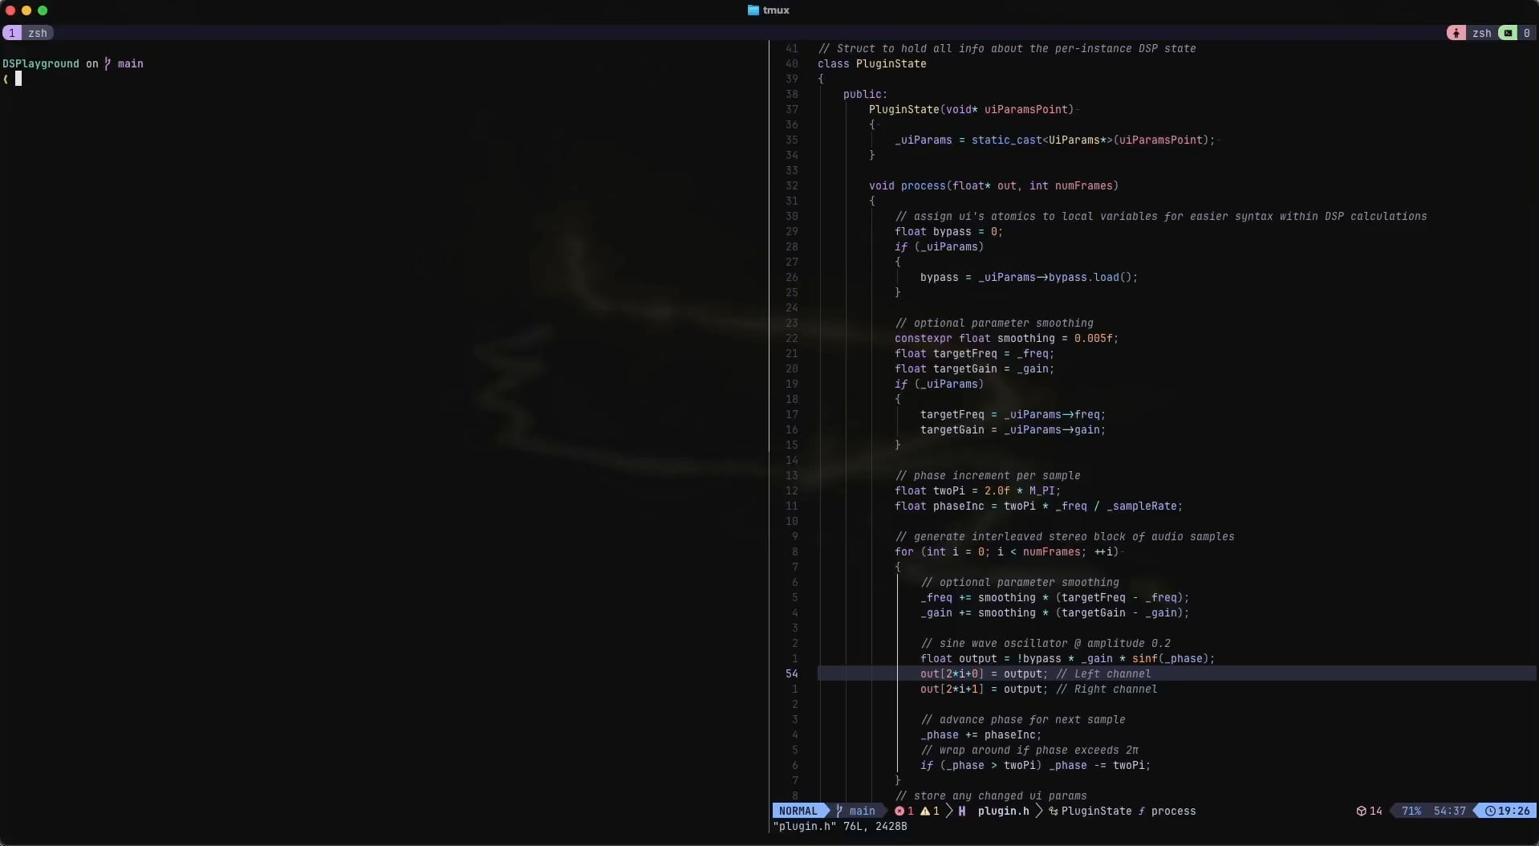Click the bypass.load() assignment line

point(1029,277)
